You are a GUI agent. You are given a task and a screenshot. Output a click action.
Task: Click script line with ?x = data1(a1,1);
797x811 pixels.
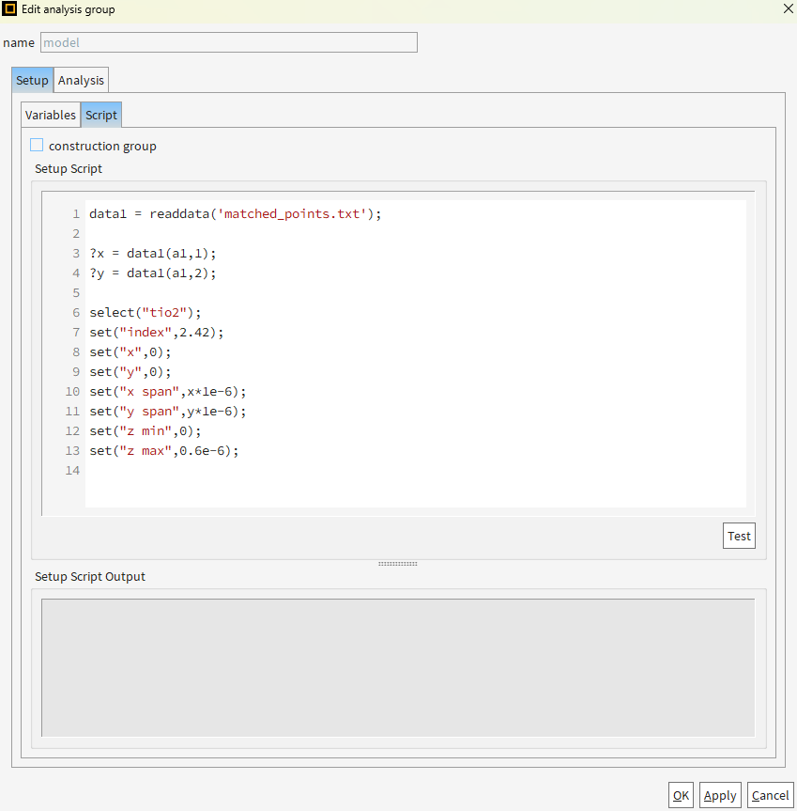point(153,254)
